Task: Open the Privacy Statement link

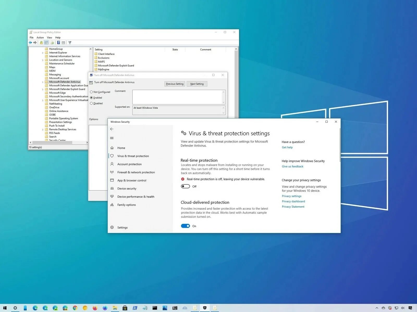Action: pos(293,207)
